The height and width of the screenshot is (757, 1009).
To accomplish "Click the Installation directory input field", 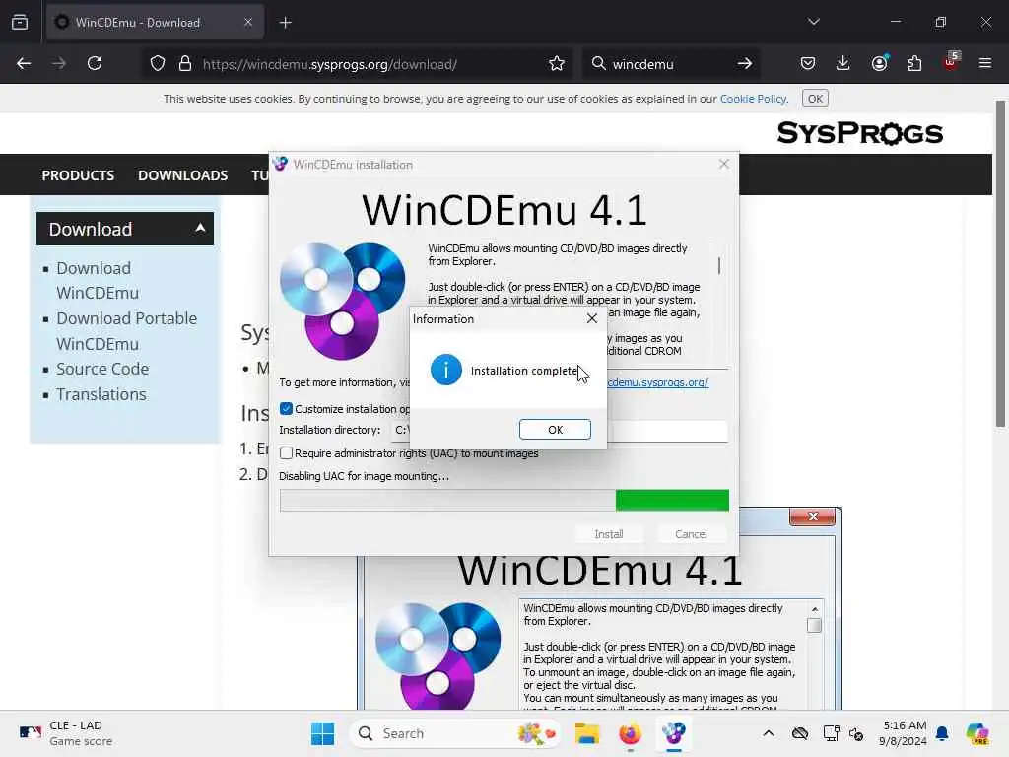I will [559, 430].
